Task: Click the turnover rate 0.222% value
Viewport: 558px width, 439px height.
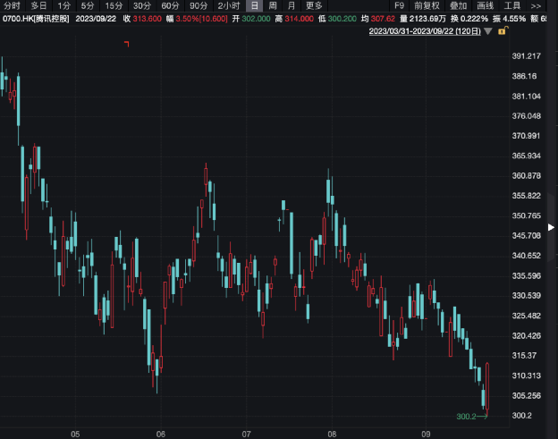Action: coord(474,19)
